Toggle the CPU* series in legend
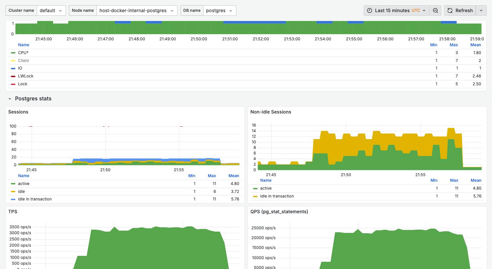The height and width of the screenshot is (269, 492). pos(23,53)
